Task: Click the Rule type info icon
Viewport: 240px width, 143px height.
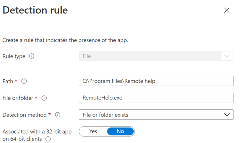Action: pyautogui.click(x=31, y=56)
